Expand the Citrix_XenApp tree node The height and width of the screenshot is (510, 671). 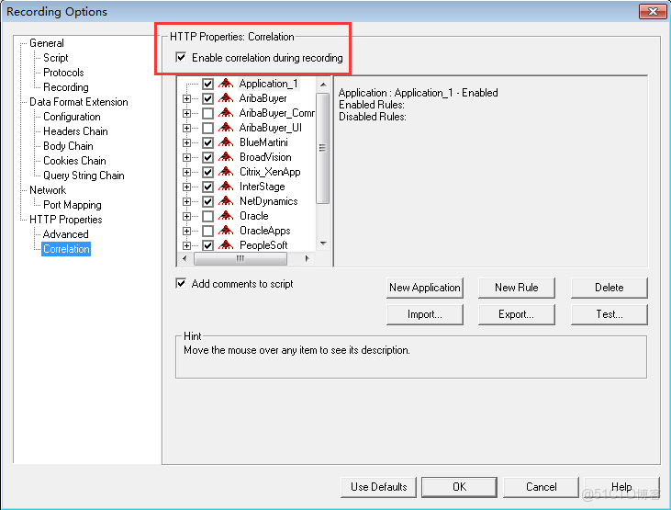click(186, 172)
